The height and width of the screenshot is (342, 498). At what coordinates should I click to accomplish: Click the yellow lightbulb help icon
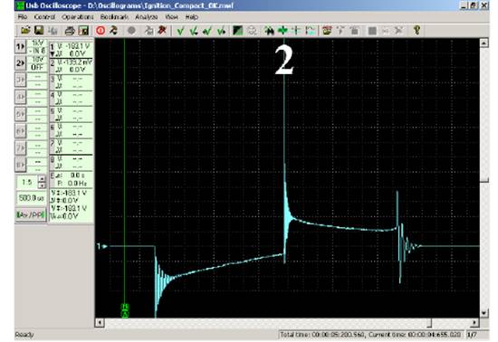[417, 31]
